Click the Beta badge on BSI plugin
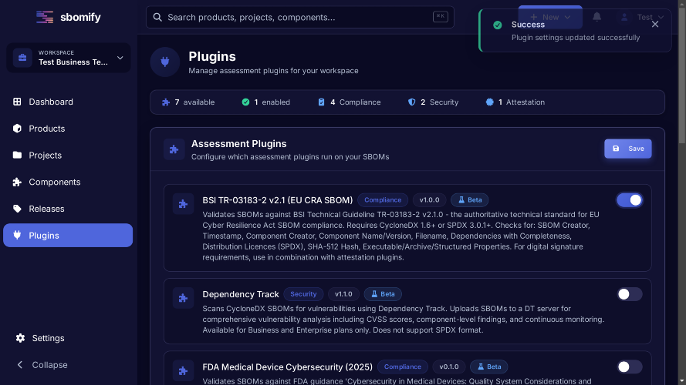The image size is (686, 385). pos(470,200)
